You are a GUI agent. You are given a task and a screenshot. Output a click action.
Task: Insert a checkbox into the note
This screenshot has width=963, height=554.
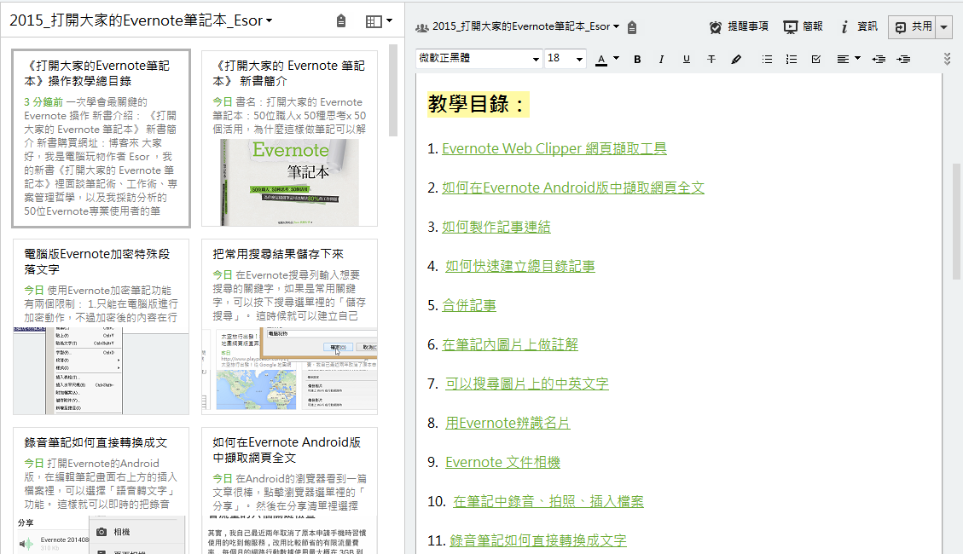(816, 59)
